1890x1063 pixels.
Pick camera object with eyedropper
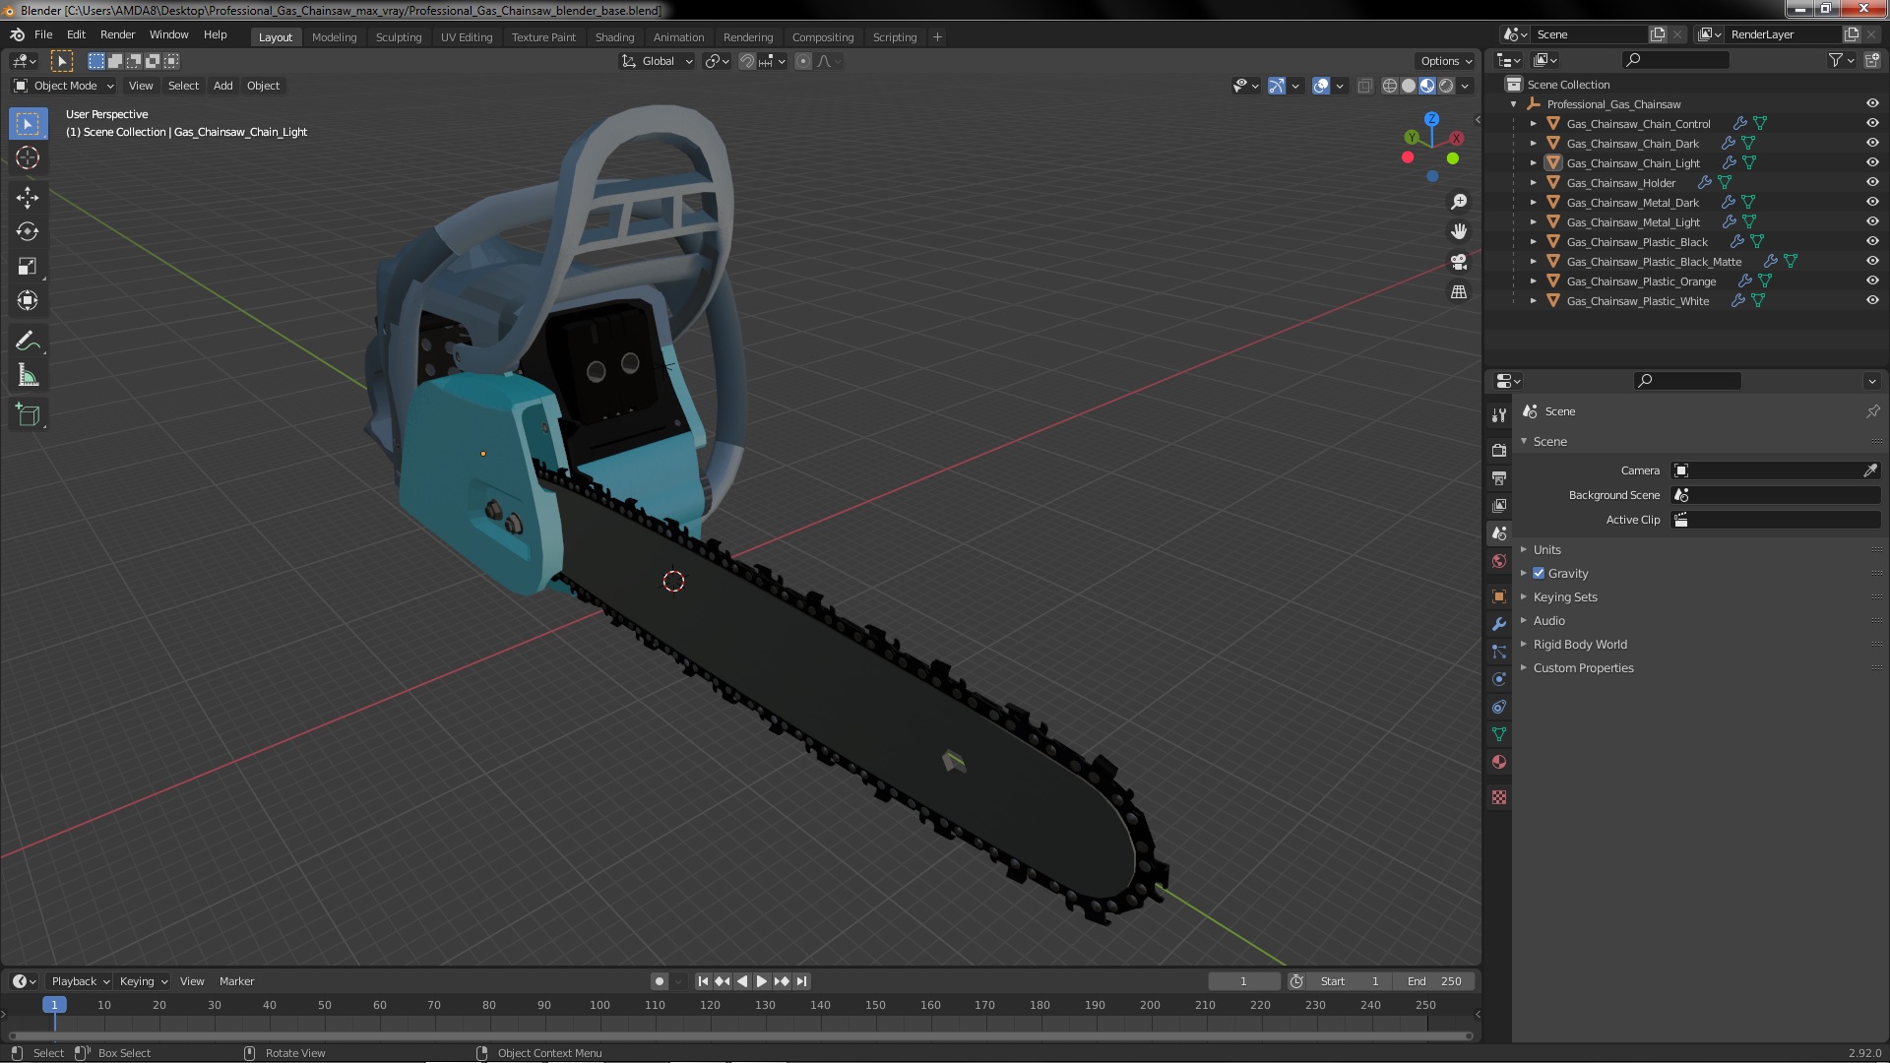[1869, 470]
